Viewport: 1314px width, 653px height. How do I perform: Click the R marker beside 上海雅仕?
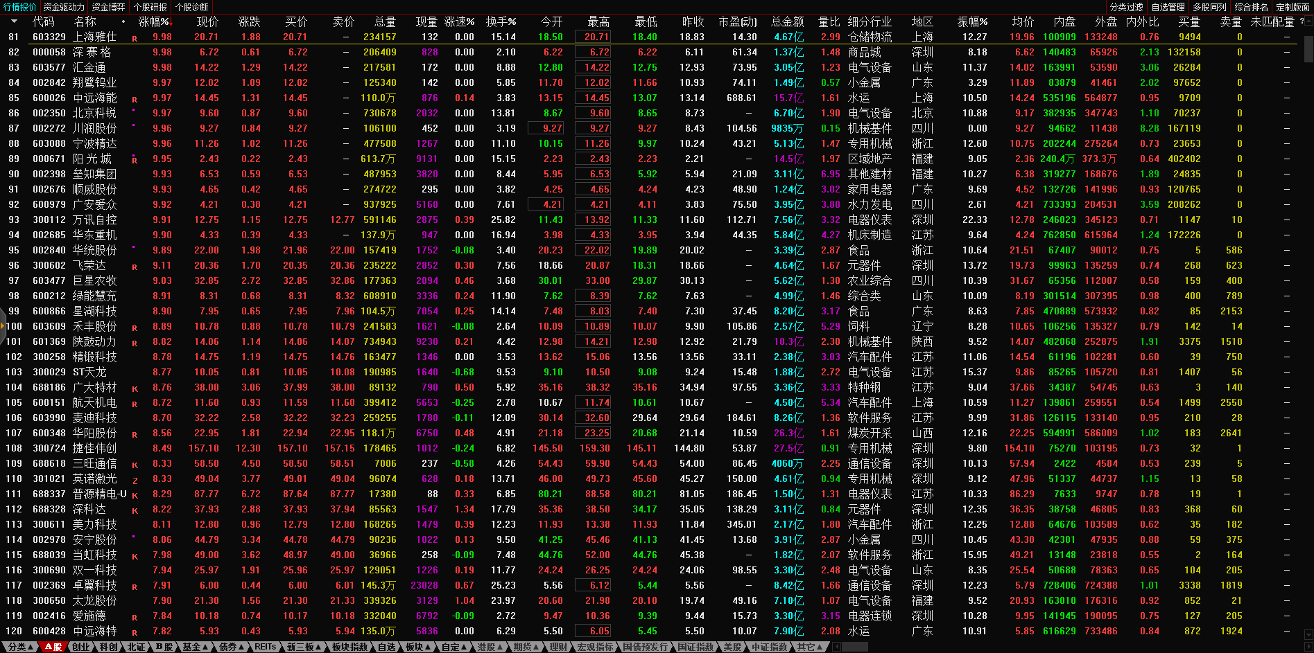[135, 39]
